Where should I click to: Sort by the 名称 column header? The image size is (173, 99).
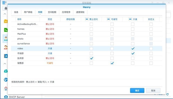[x=19, y=19]
